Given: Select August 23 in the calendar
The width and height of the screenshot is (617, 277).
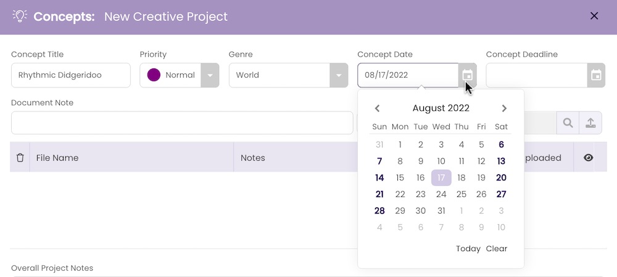Looking at the screenshot, I should tap(421, 195).
